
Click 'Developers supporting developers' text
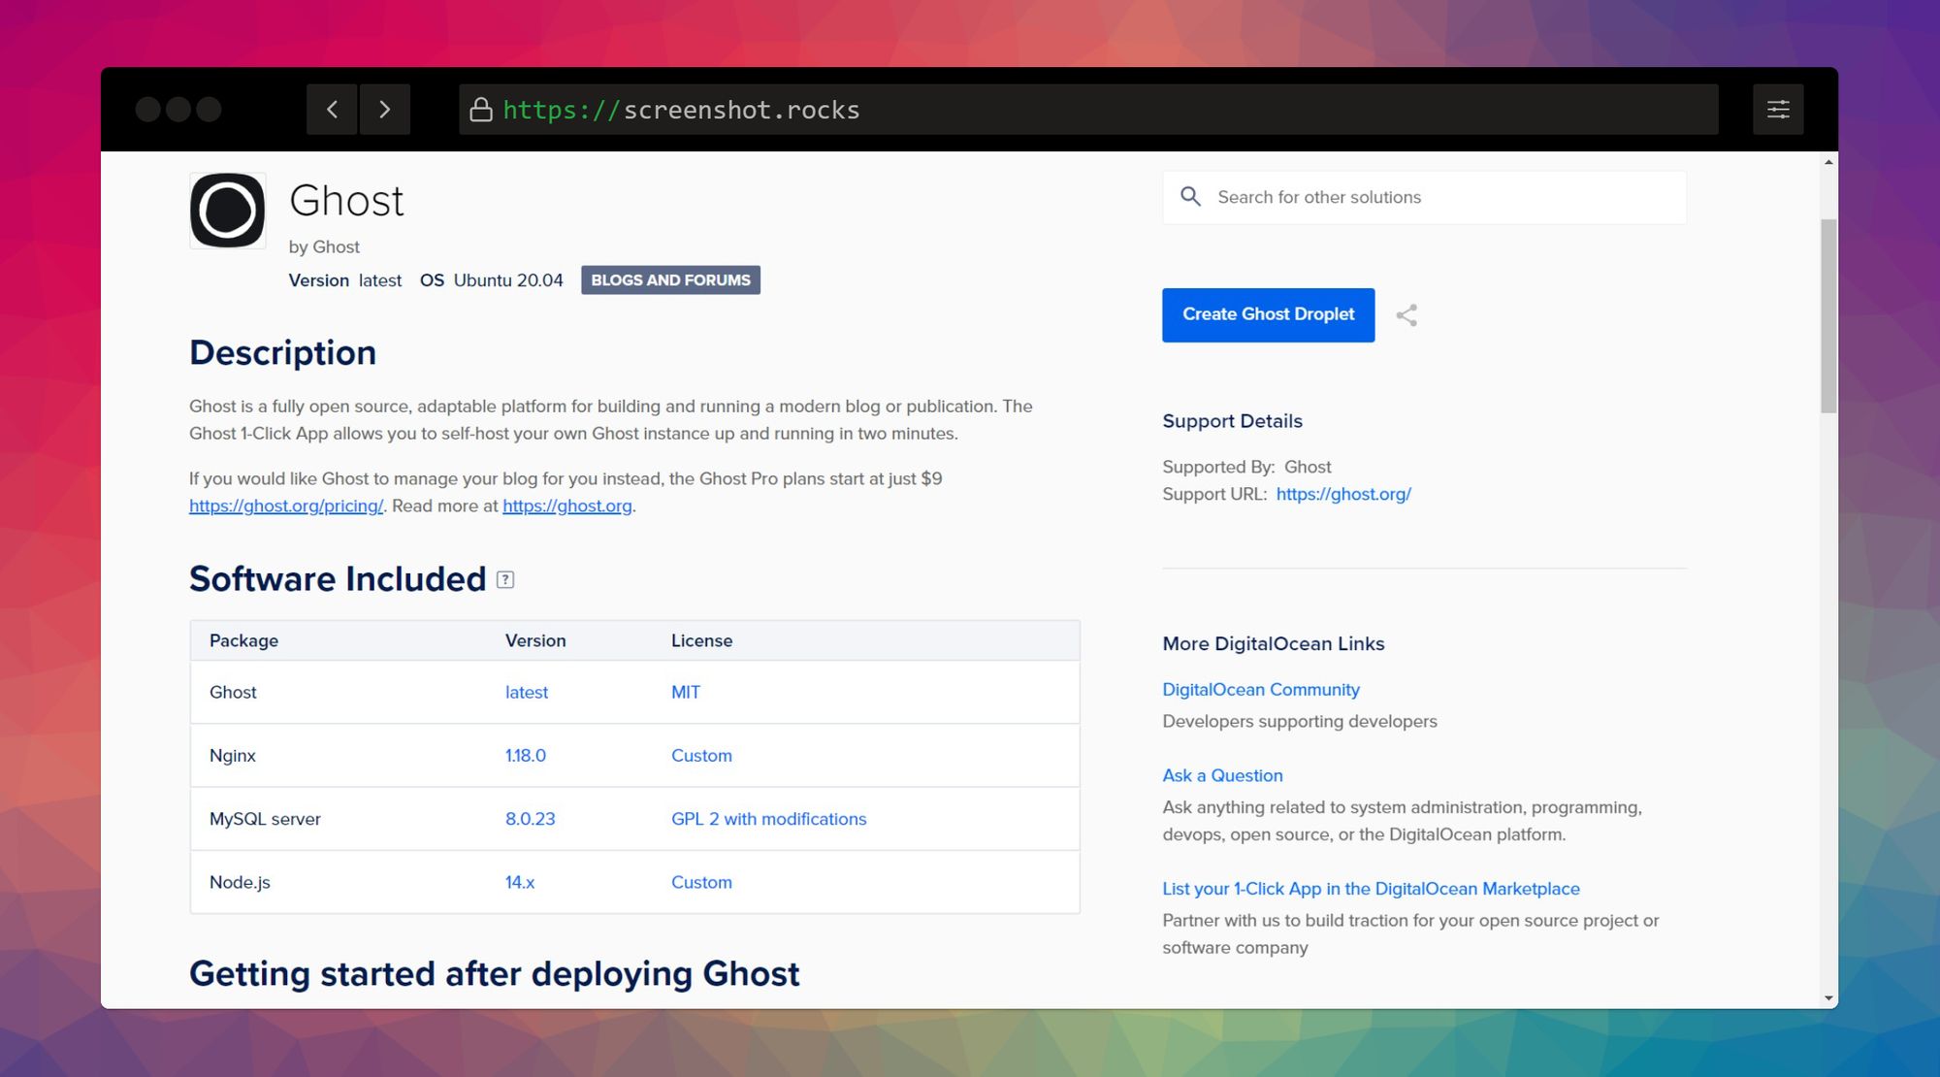point(1300,721)
